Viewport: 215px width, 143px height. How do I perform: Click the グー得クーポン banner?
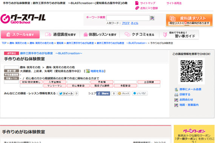point(194,134)
